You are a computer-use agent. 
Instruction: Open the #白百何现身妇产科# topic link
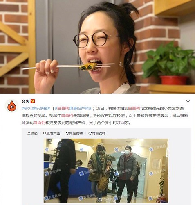click(73, 109)
